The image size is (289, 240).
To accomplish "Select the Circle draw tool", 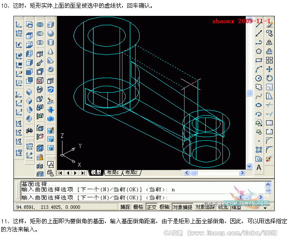I will 259,78.
